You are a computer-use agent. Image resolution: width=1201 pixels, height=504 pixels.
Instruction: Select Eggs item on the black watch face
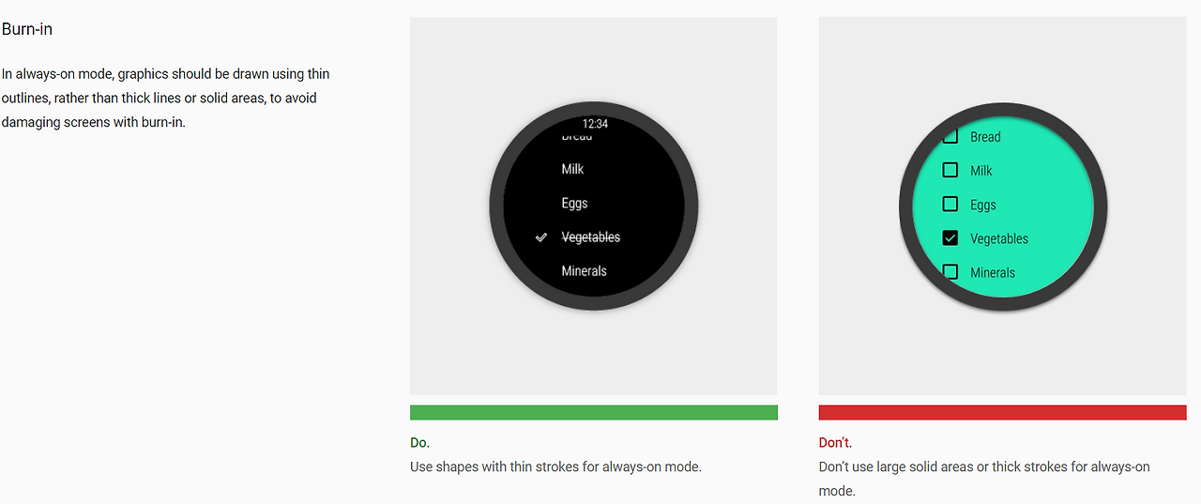coord(574,203)
